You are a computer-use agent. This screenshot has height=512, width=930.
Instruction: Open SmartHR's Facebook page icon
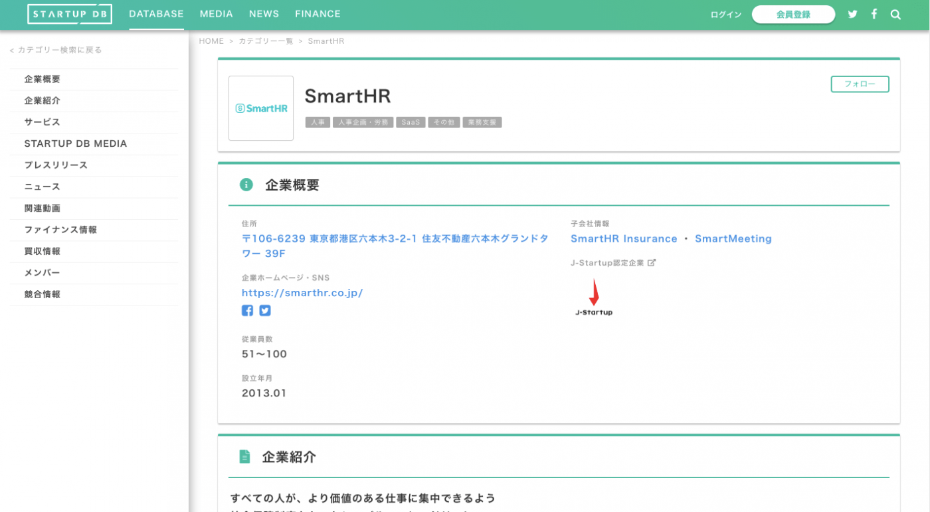click(247, 310)
